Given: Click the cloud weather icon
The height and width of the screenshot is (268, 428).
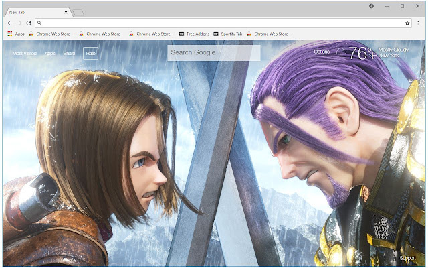Looking at the screenshot, I should [342, 52].
